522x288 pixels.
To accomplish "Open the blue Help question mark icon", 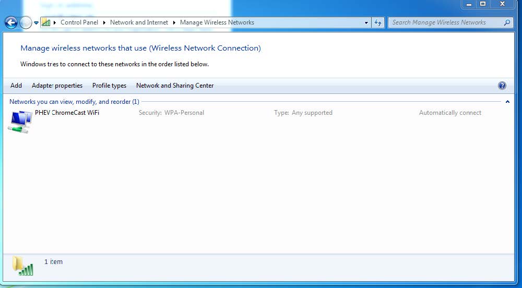I will [x=502, y=86].
